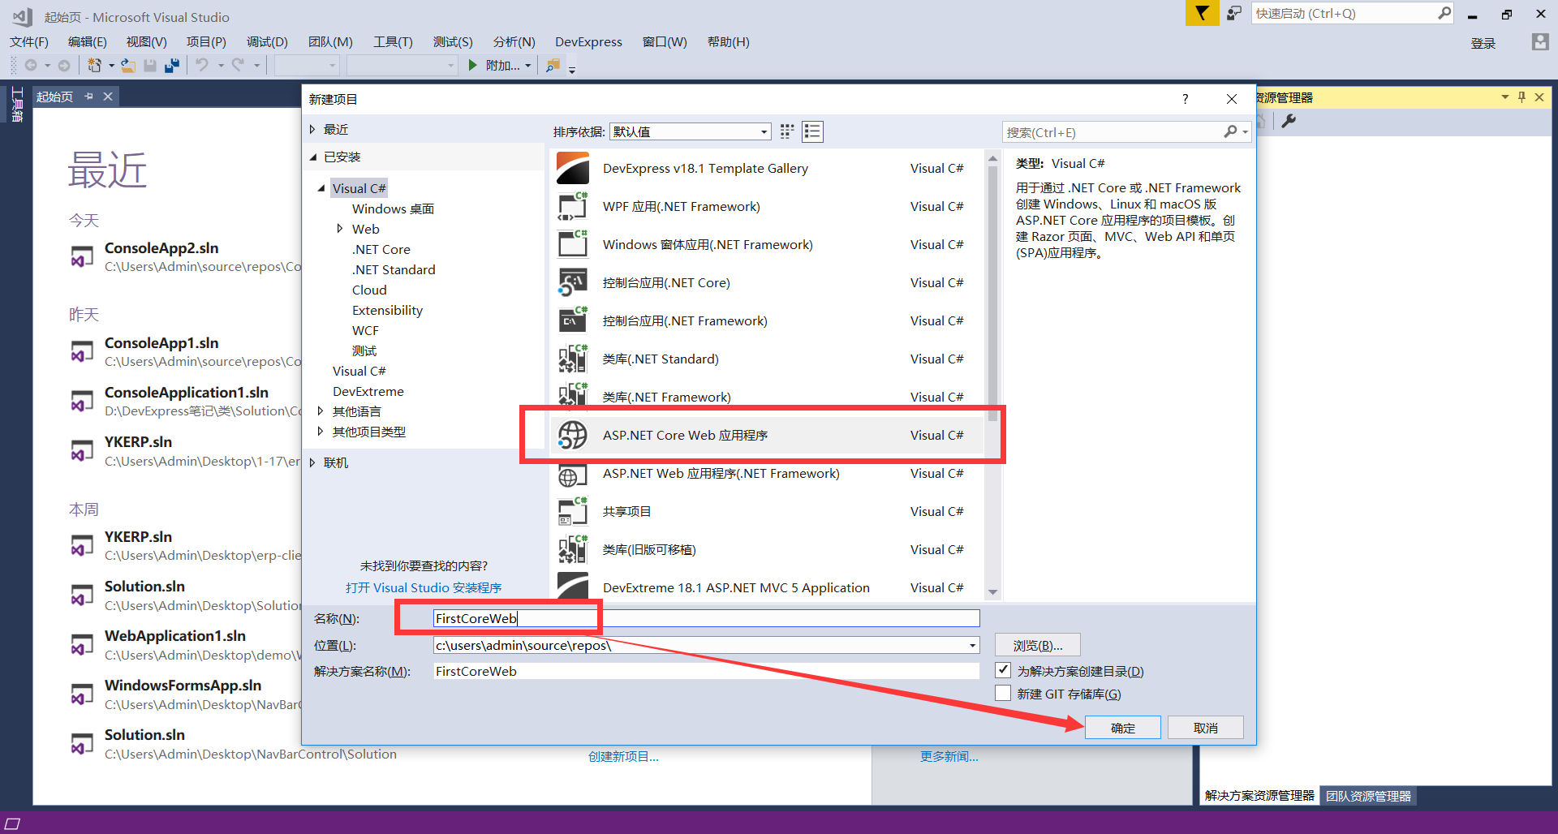The image size is (1558, 834).
Task: Click the 浏览(B)... button
Action: tap(1038, 645)
